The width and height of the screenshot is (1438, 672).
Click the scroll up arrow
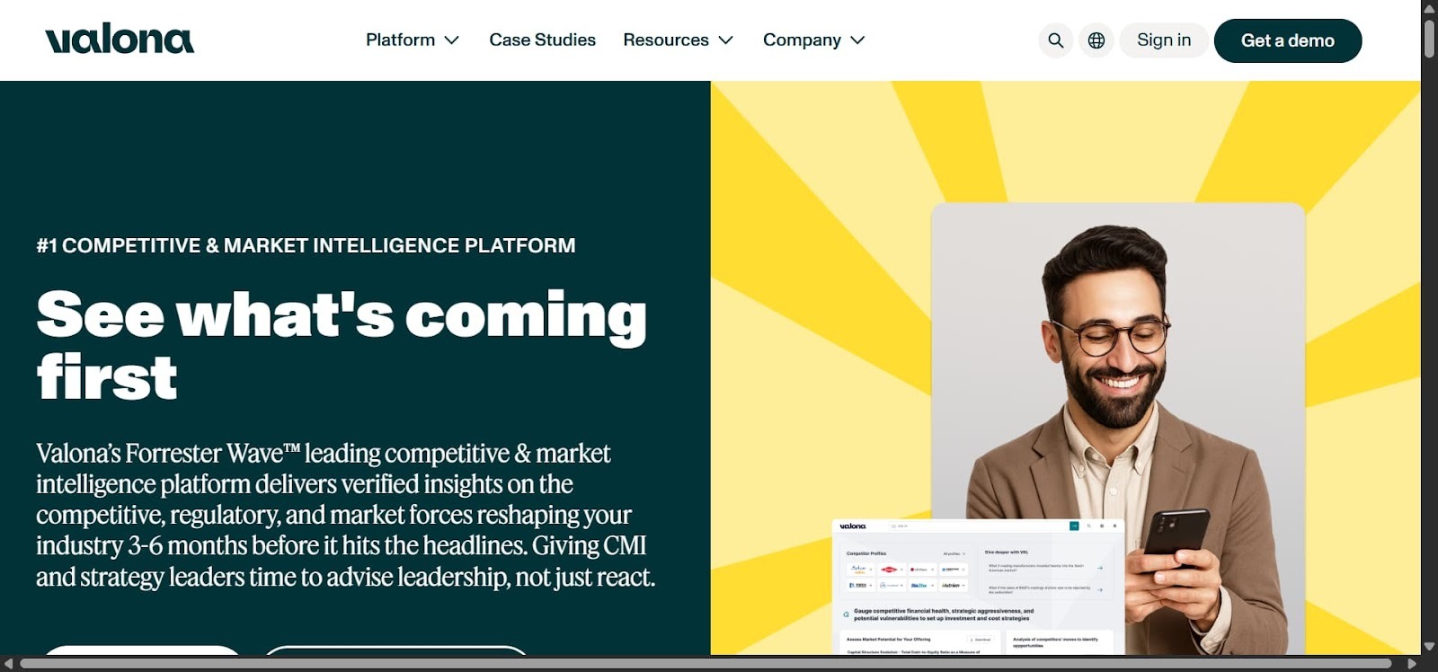pos(1429,7)
